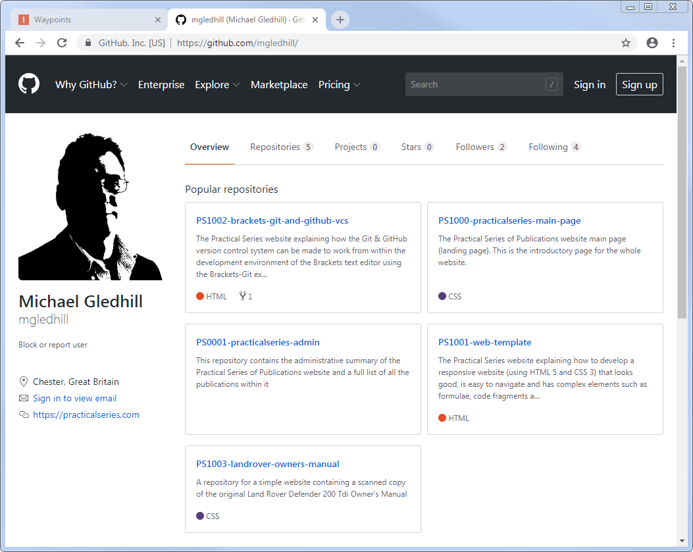Screen dimensions: 693x552
Task: Close the mgledhill GitHub tab
Action: tap(315, 20)
